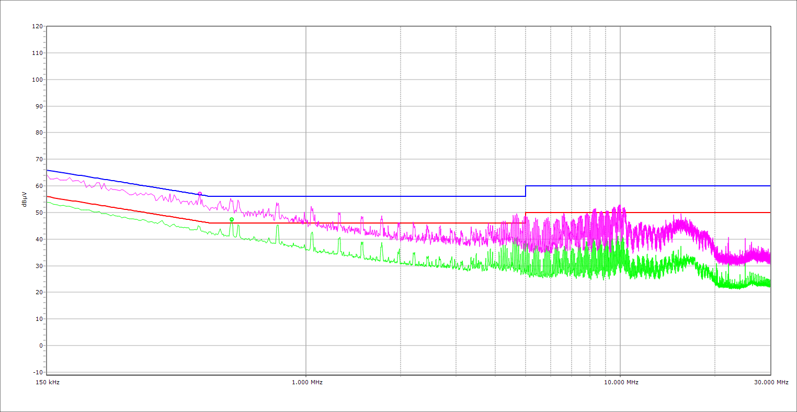Select the red limit line's vertical step
Screen dimensions: 797x412
[x=526, y=218]
